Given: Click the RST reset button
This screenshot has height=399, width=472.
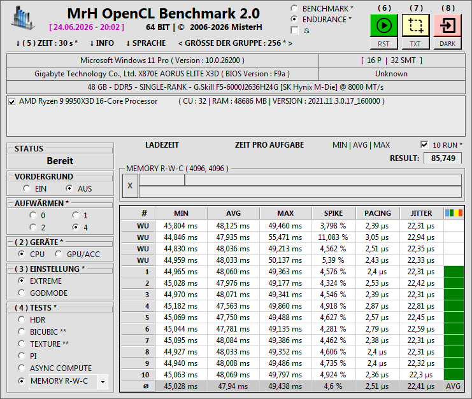Looking at the screenshot, I should (x=383, y=44).
